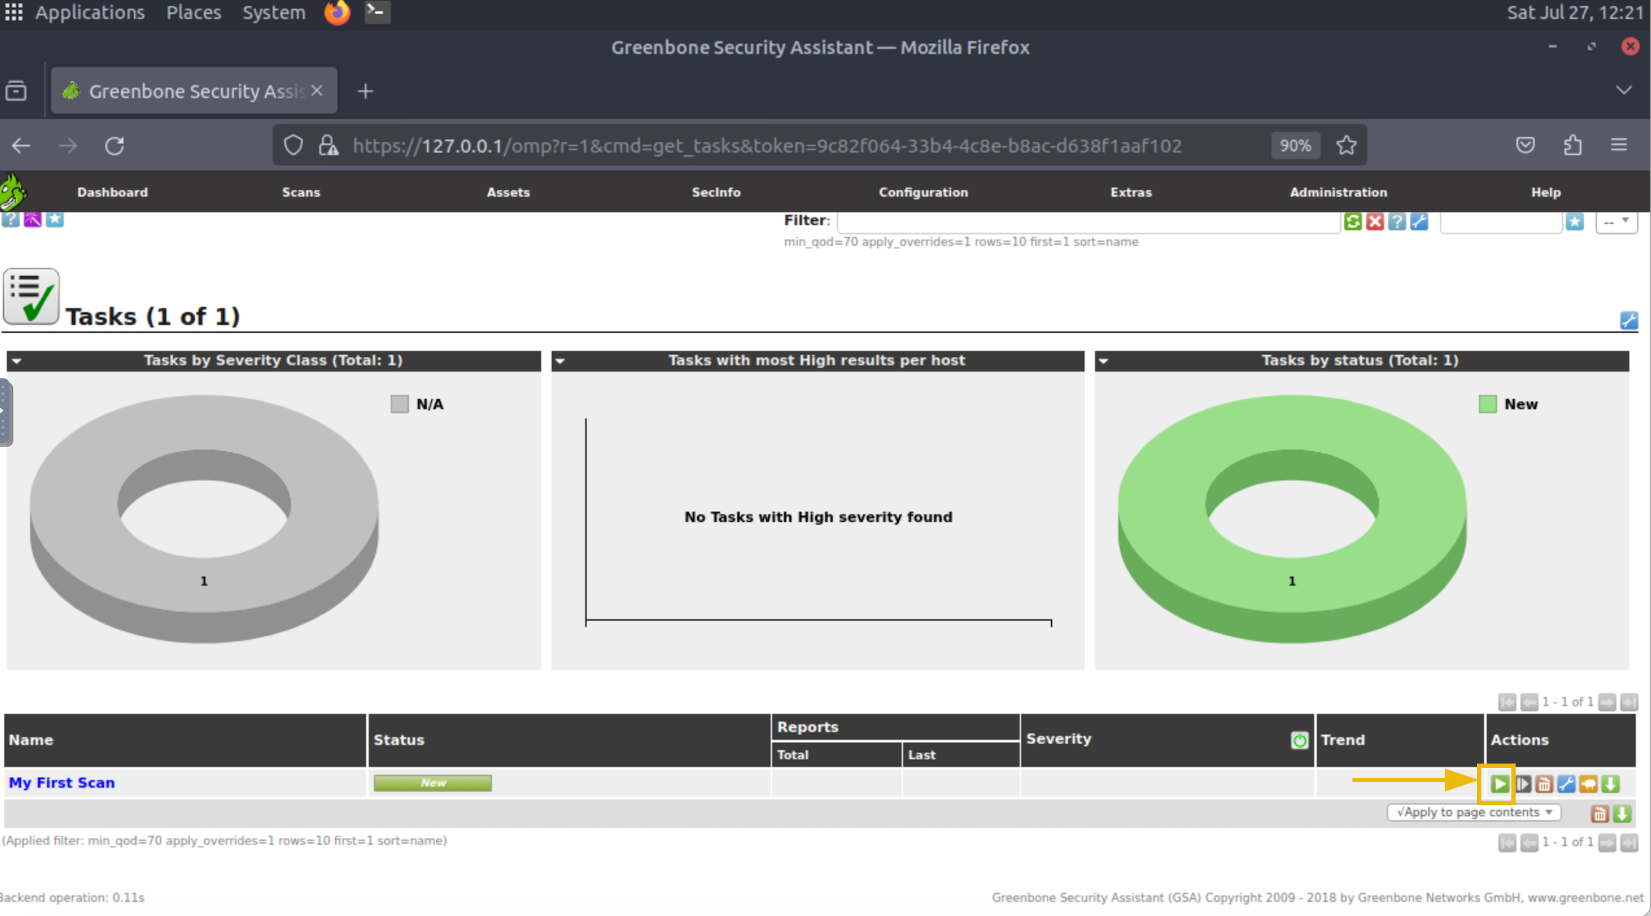Edit the current filter with the blue wrench icon
The image size is (1651, 916).
pos(1419,221)
